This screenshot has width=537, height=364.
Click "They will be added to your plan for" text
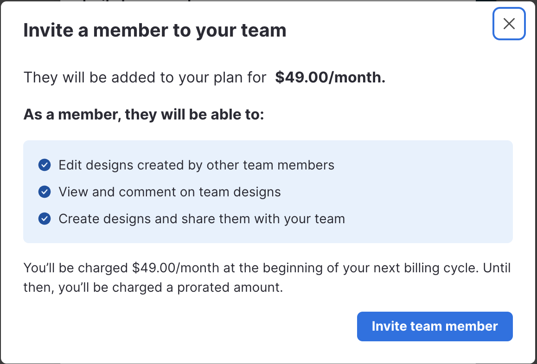coord(145,77)
